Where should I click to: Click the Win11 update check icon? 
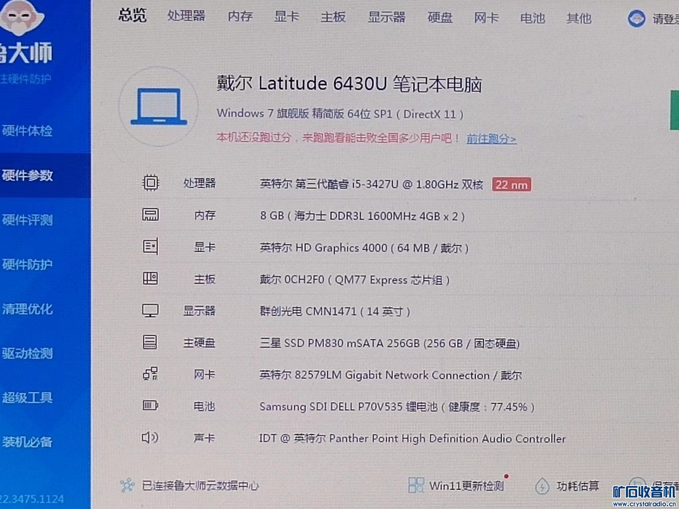point(416,485)
